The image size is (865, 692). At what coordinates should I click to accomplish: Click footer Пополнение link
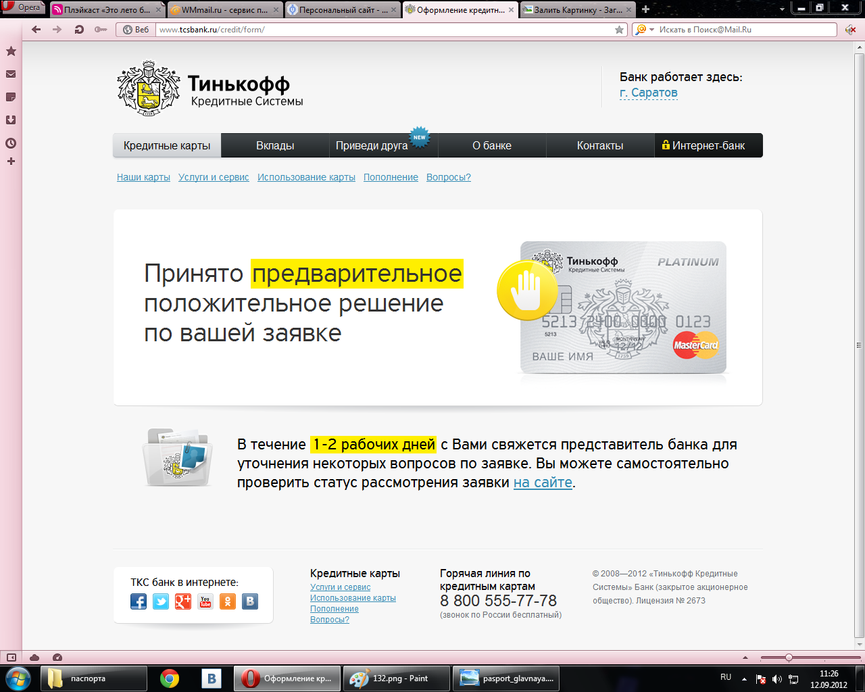[335, 609]
